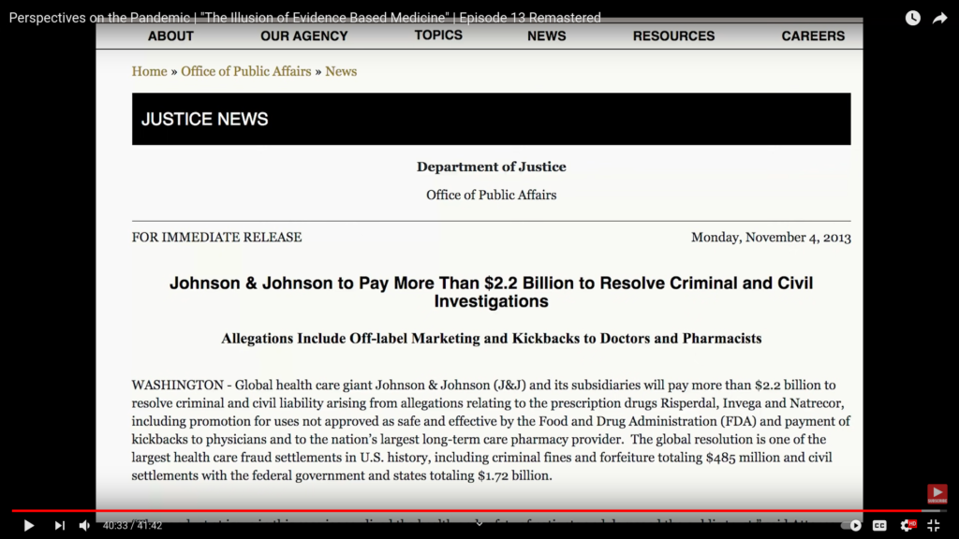959x539 pixels.
Task: Click the channel subscribe watermark
Action: click(x=937, y=494)
